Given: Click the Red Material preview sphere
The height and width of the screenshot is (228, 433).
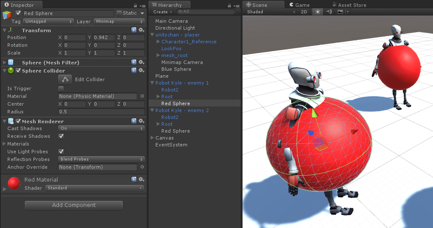Looking at the screenshot, I should (x=14, y=183).
